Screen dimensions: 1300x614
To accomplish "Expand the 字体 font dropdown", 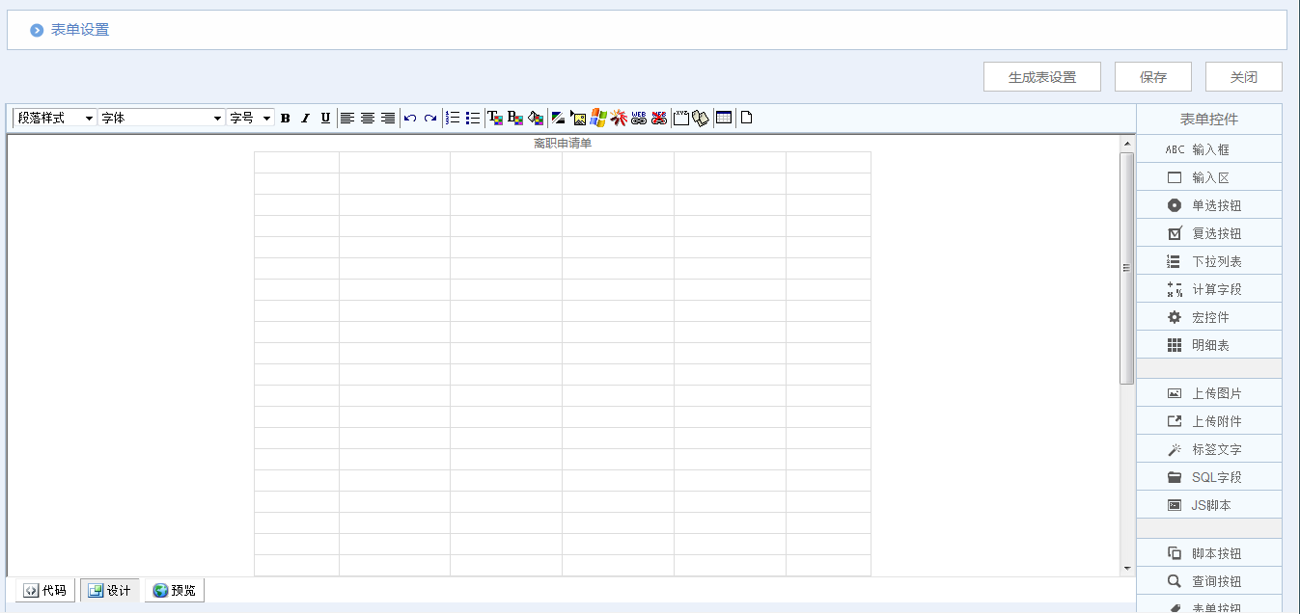I will 161,119.
